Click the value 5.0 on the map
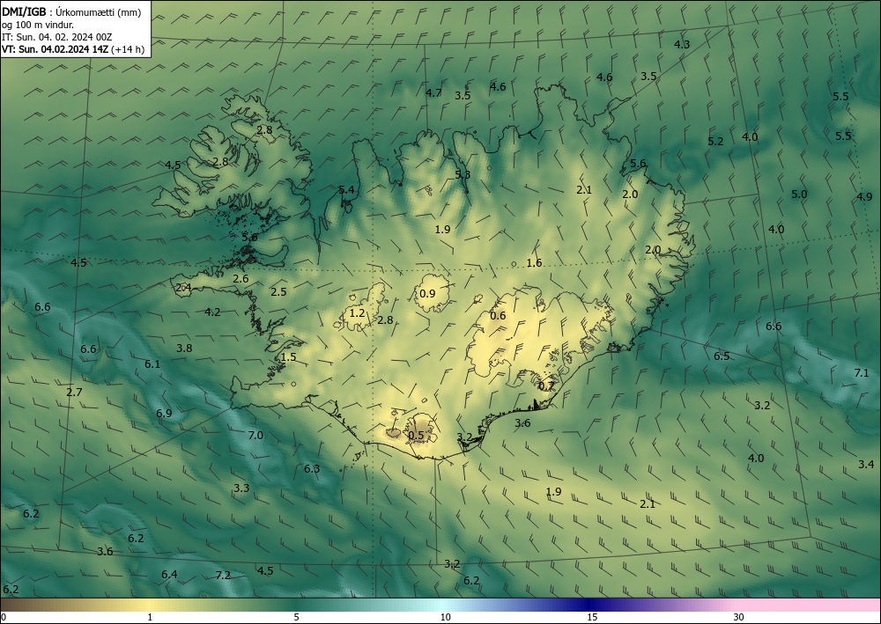The width and height of the screenshot is (881, 624). click(x=799, y=195)
